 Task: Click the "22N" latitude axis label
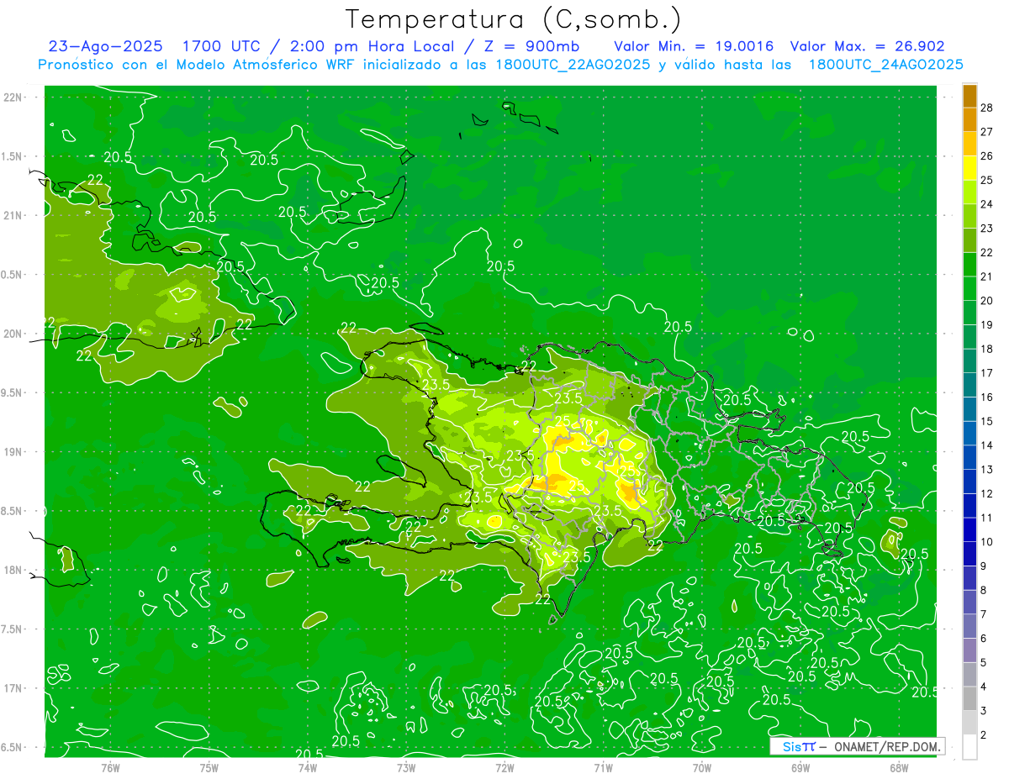(13, 97)
